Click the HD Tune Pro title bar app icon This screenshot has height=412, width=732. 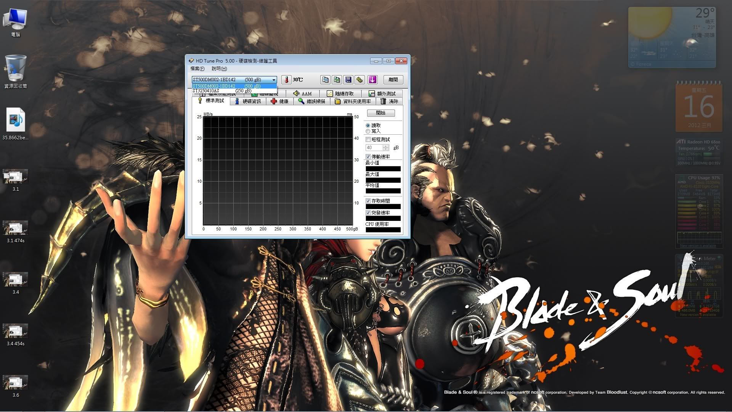pos(191,61)
